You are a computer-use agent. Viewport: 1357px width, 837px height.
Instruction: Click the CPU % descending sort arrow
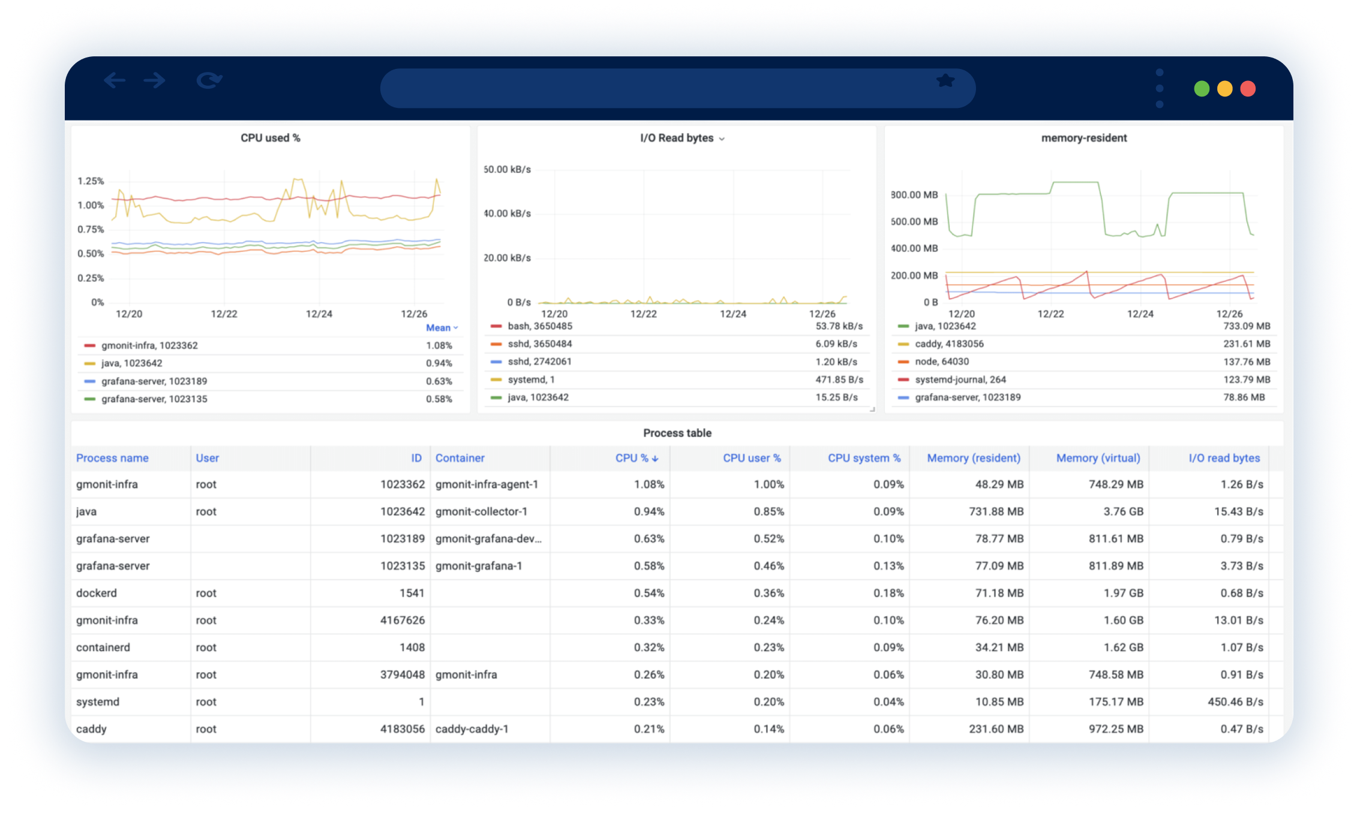[656, 459]
